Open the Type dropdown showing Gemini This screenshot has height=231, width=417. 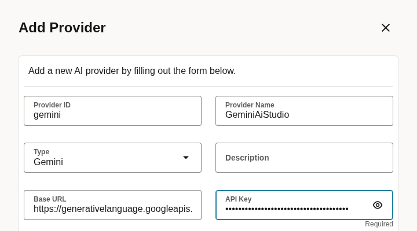112,158
